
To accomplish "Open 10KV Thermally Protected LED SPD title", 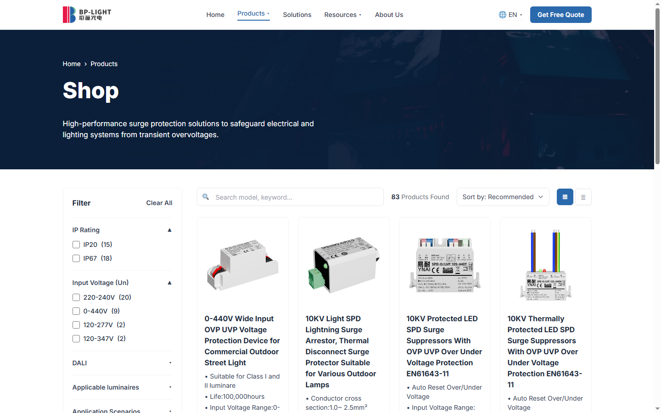I will click(545, 352).
